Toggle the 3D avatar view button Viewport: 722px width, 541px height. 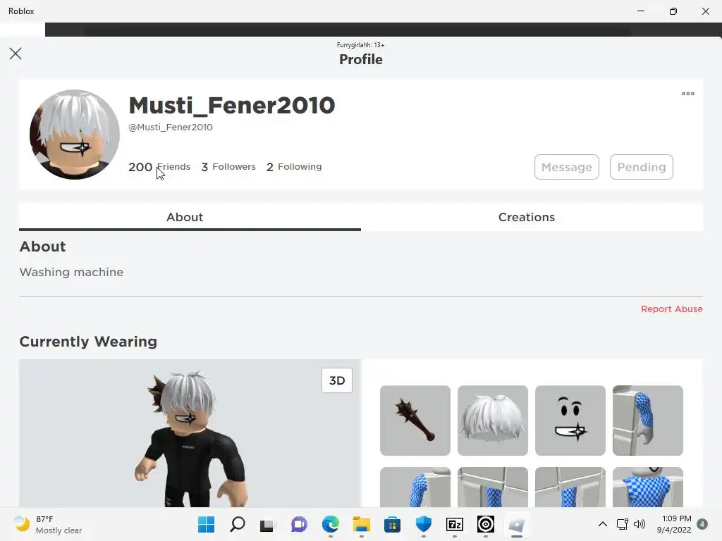(x=337, y=380)
